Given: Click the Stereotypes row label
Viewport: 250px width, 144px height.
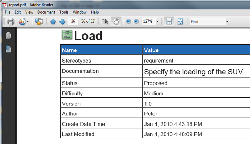Looking at the screenshot, I should pyautogui.click(x=76, y=61).
